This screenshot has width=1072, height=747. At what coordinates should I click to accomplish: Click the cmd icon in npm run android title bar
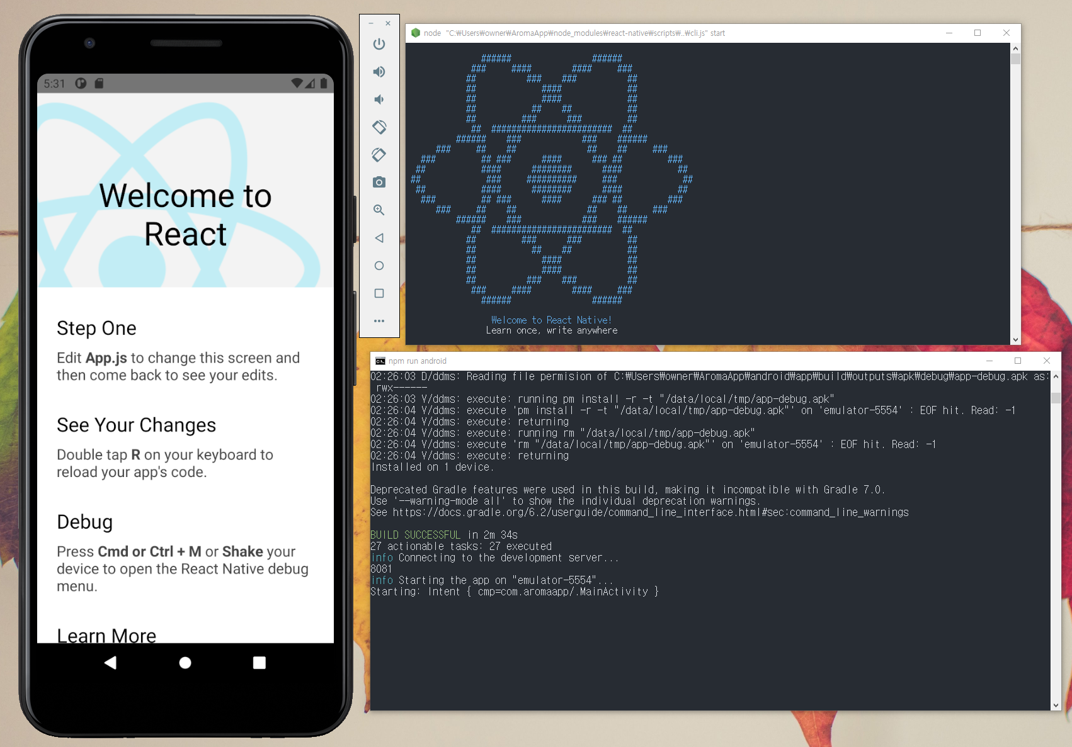click(380, 361)
